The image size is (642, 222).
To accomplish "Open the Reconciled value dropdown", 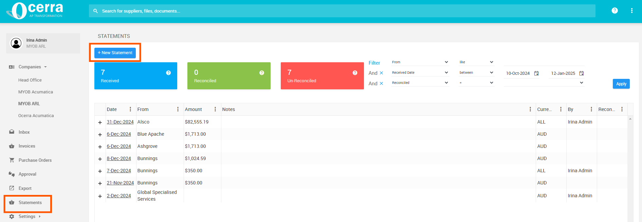I will [544, 83].
